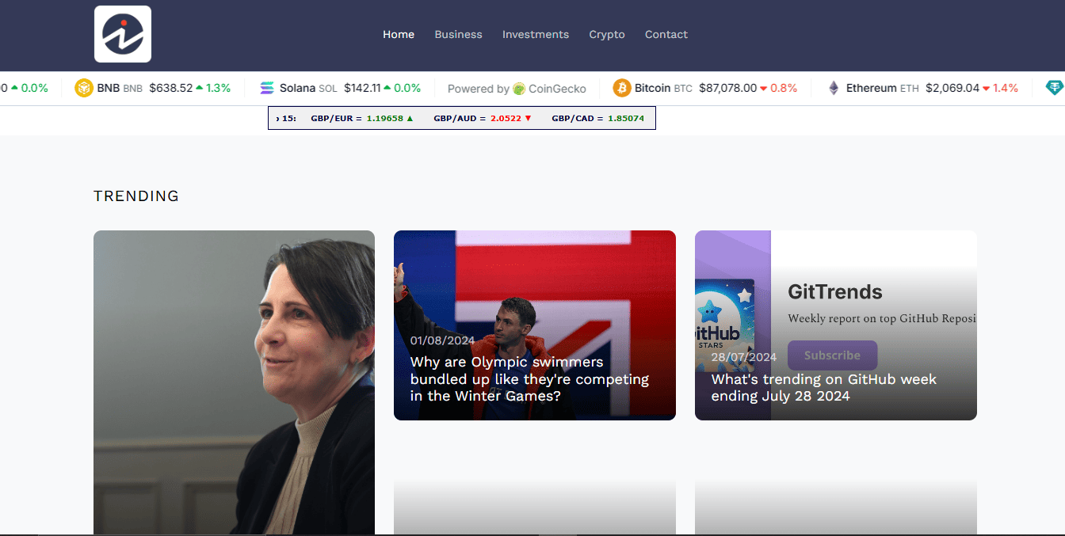Screen dimensions: 1065x536
Task: Go to the Business section
Action: [x=458, y=34]
